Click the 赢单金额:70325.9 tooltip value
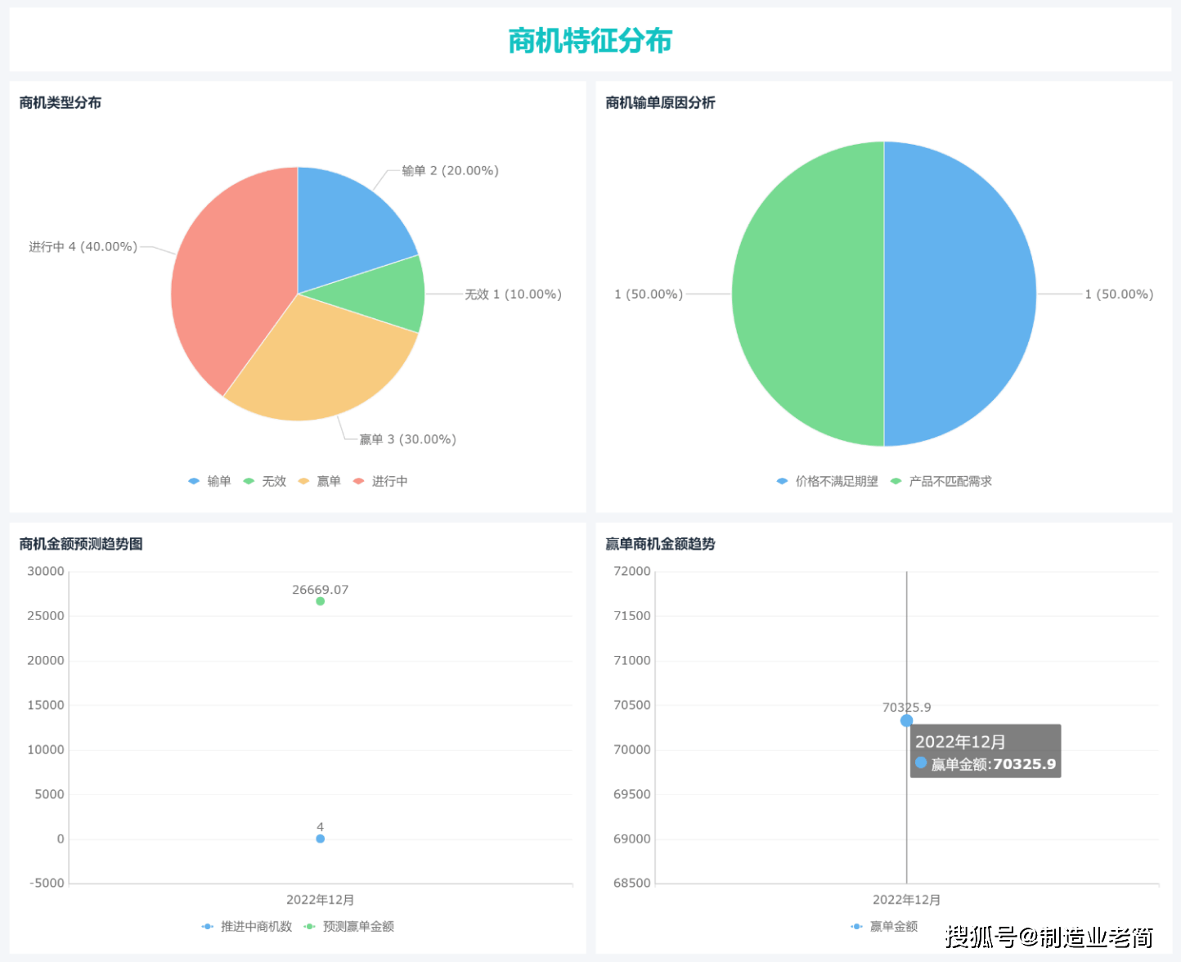This screenshot has height=962, width=1181. pos(994,764)
